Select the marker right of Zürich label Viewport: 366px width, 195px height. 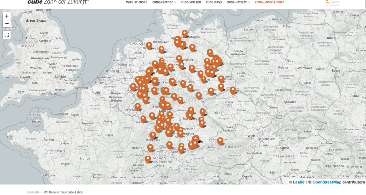(169, 145)
